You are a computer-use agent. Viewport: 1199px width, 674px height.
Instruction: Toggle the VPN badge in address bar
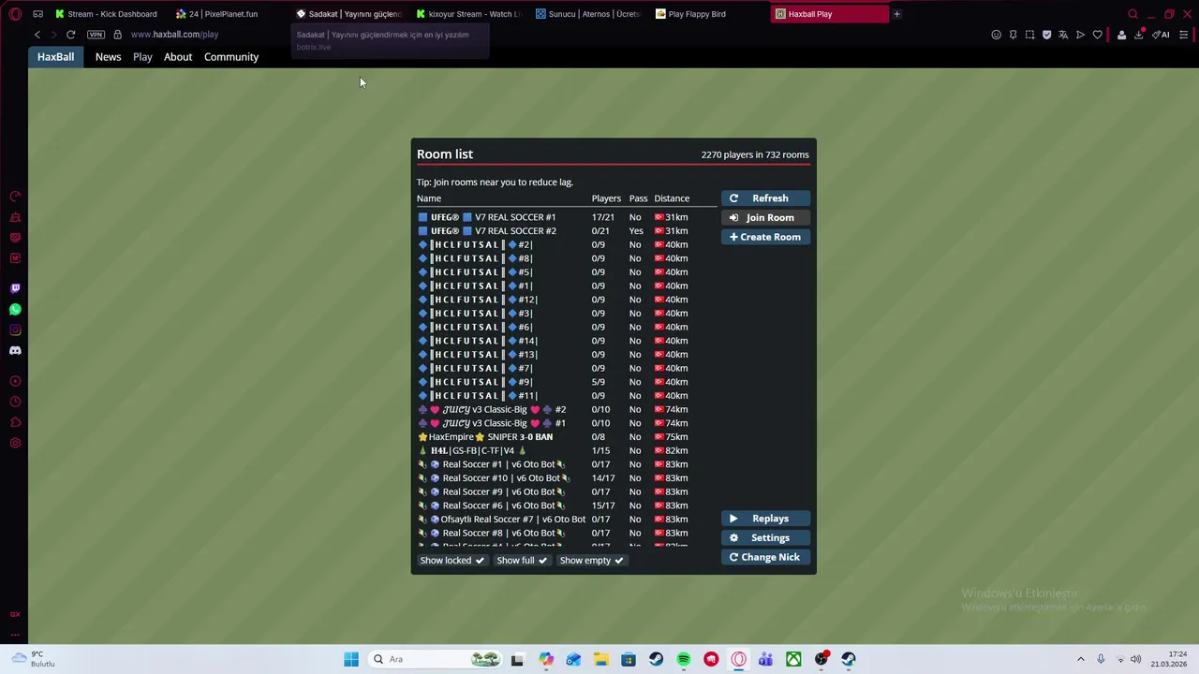point(96,35)
